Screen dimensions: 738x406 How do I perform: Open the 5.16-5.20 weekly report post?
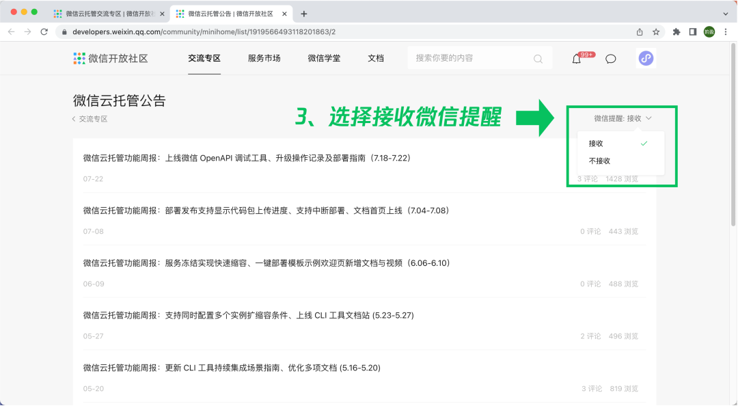232,368
